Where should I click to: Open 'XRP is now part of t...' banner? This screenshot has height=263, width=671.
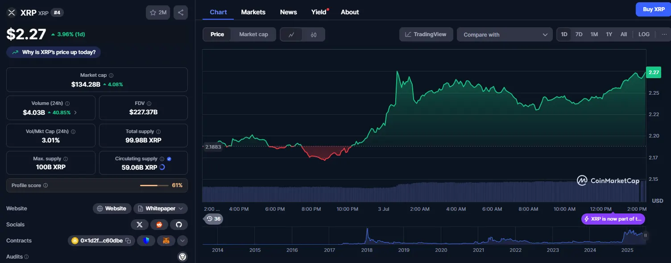613,219
